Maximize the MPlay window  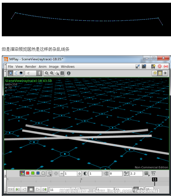(154, 58)
